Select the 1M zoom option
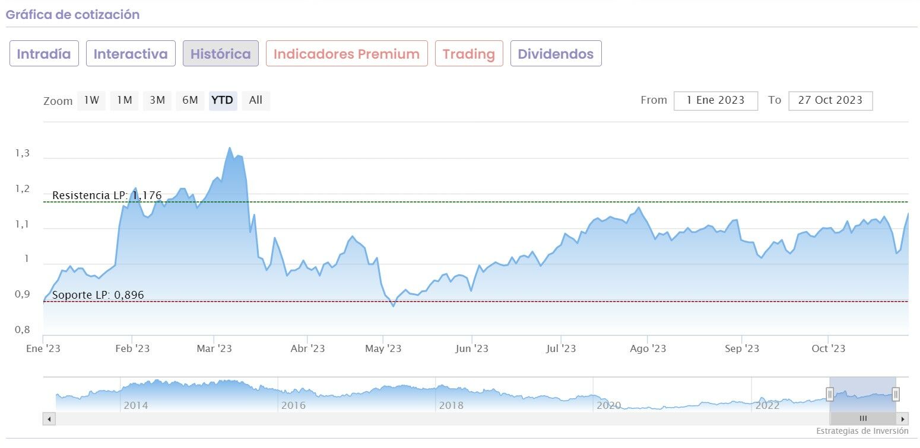Image resolution: width=920 pixels, height=448 pixels. click(124, 101)
